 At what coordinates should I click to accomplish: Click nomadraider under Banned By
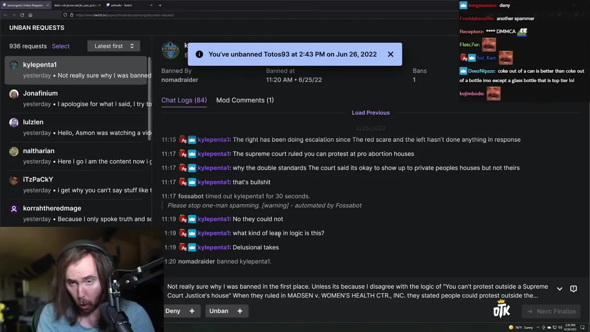pos(180,80)
